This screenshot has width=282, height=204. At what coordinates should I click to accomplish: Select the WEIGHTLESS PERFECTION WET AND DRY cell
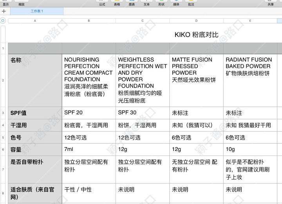143,81
